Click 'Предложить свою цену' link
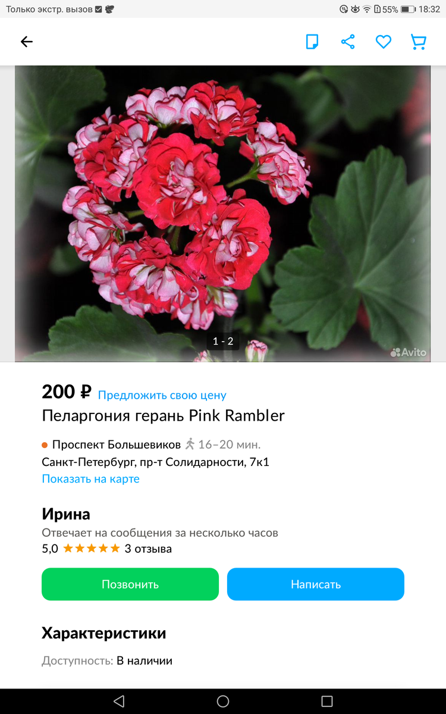This screenshot has width=446, height=714. [162, 395]
